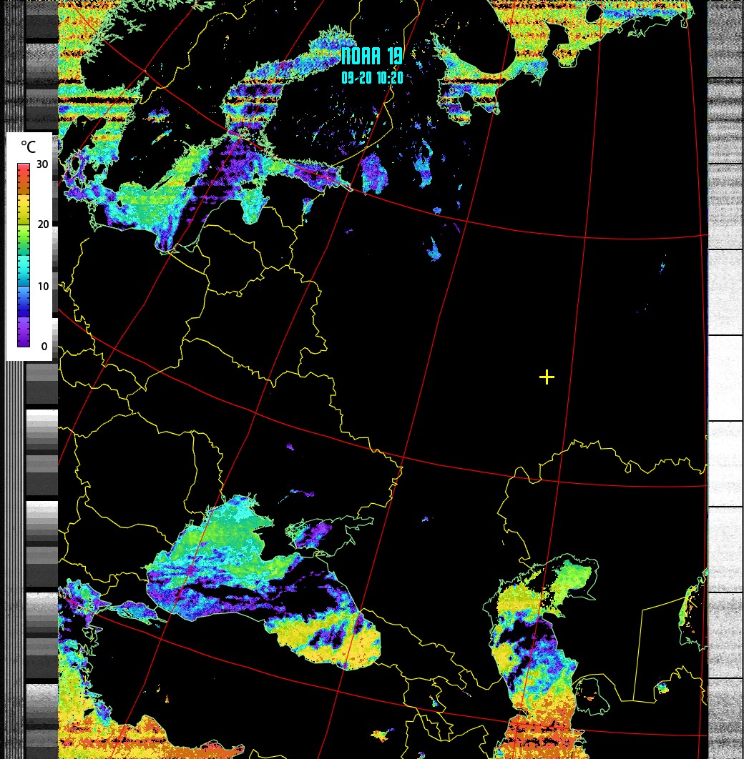Viewport: 744px width, 759px height.
Task: Click the yellow crosshair marker on the map
Action: [x=547, y=377]
